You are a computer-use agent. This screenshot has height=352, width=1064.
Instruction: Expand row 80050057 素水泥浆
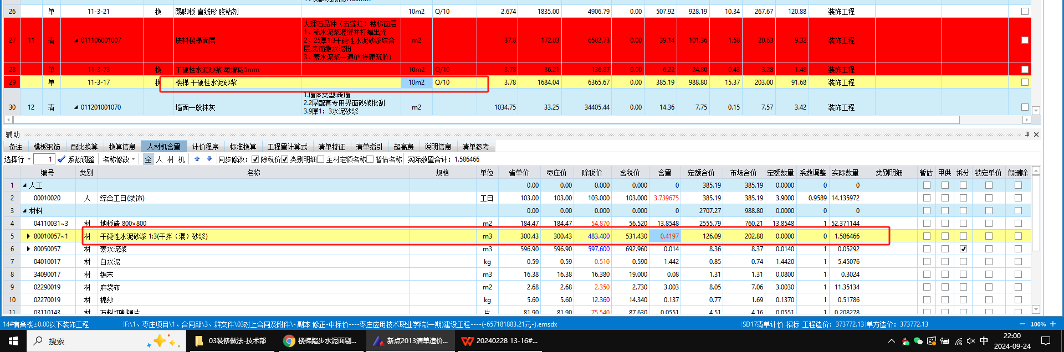29,249
